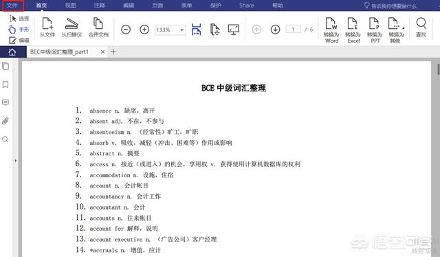Image resolution: width=440 pixels, height=257 pixels.
Task: Go to next page with down arrow
Action: tap(275, 30)
